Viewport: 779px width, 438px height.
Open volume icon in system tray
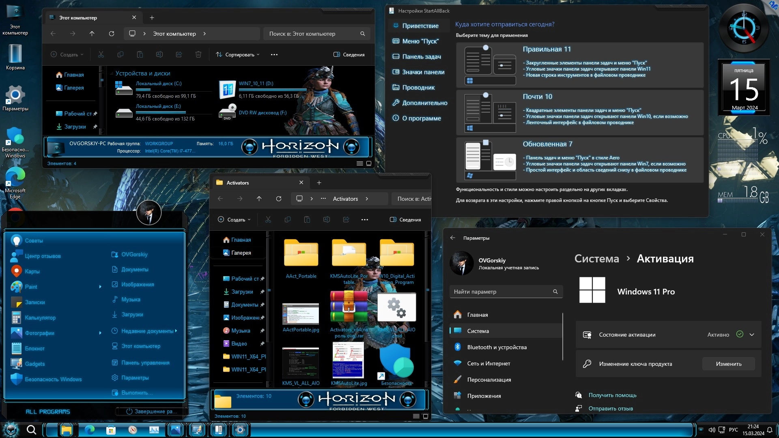[712, 430]
